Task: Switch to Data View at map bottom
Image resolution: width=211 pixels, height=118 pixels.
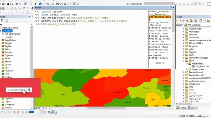Action: click(x=36, y=108)
